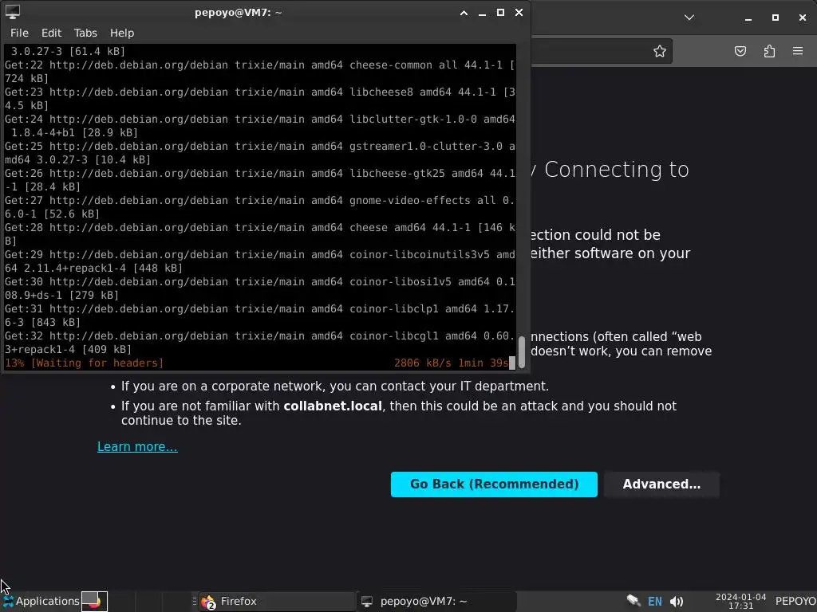Click the terminal window icon in title bar
The image size is (817, 612).
[13, 12]
